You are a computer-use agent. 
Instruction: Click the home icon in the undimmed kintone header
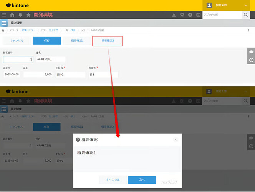tap(12, 15)
